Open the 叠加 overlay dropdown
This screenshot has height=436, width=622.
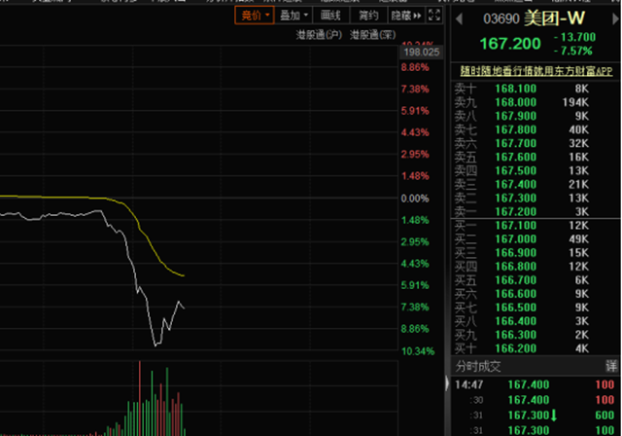[294, 16]
